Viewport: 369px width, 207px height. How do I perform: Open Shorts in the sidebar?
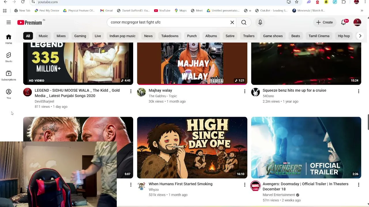pos(9,57)
